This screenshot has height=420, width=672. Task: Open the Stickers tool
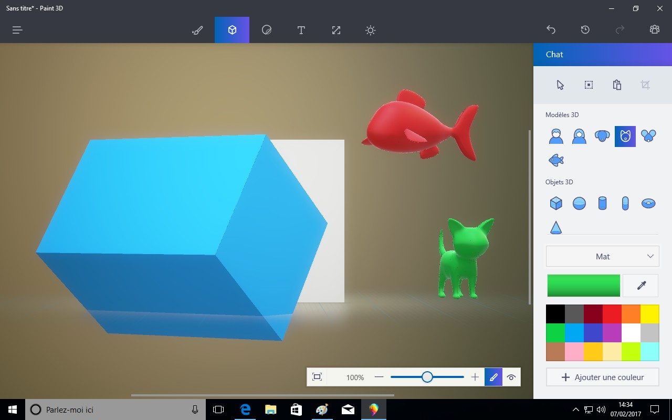point(267,30)
